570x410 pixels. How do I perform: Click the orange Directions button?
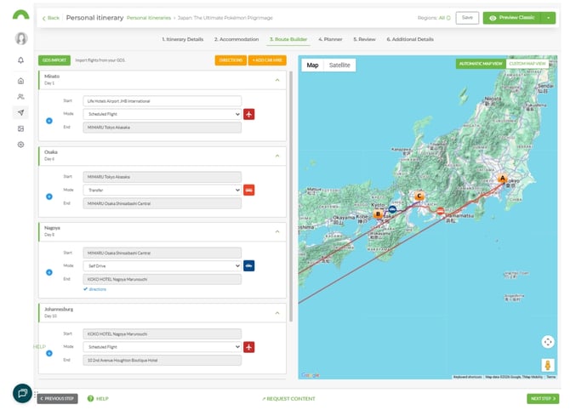point(231,60)
